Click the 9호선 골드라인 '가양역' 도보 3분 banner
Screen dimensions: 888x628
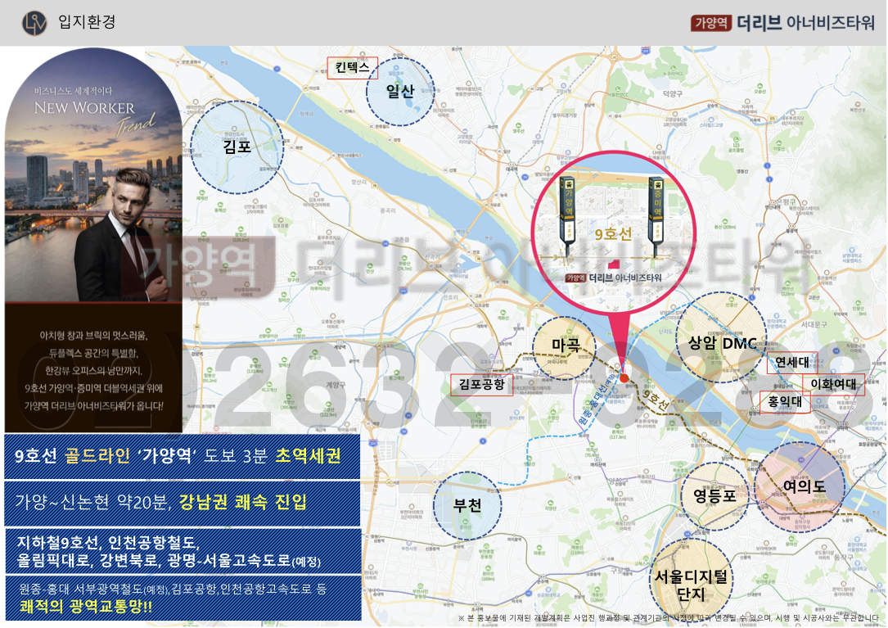[182, 457]
